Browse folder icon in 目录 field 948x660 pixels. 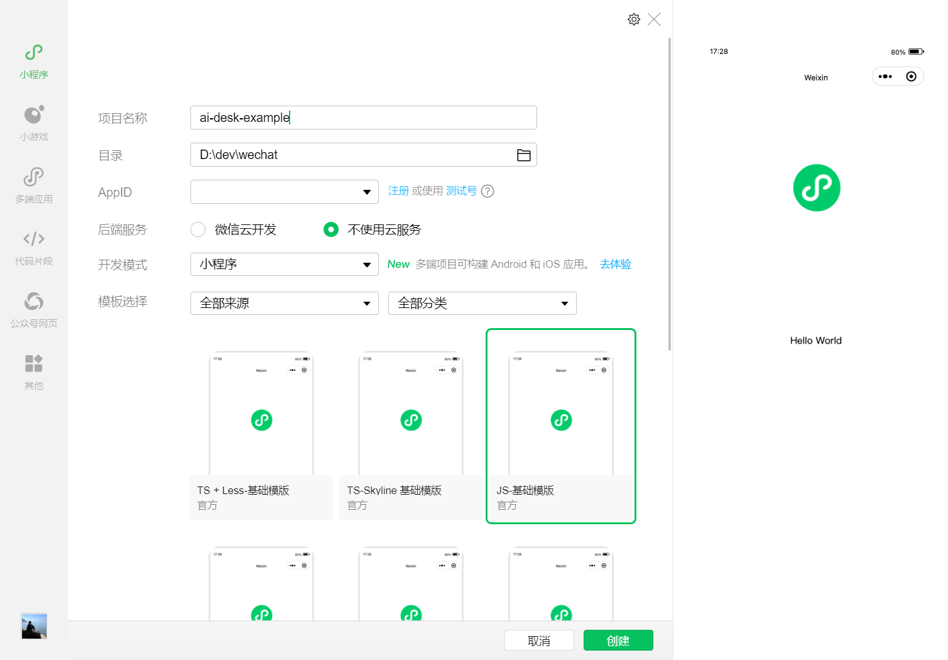coord(524,155)
